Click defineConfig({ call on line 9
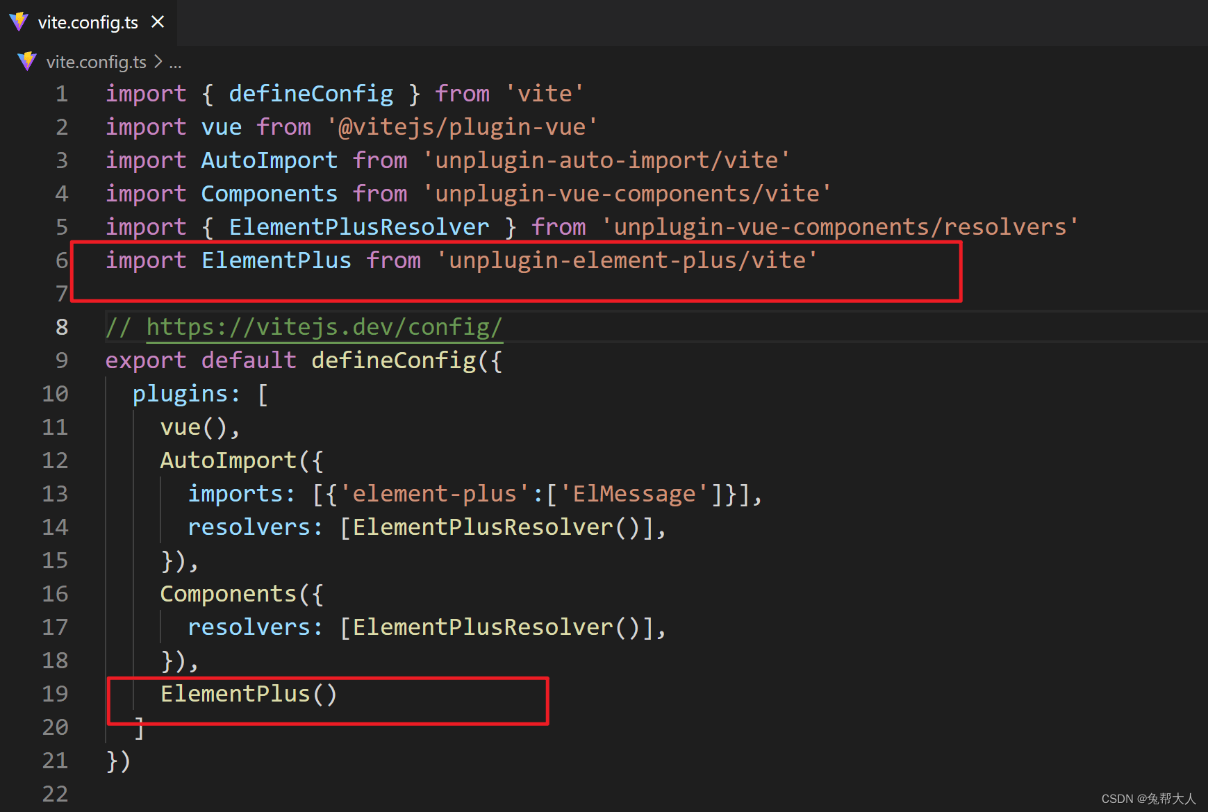Image resolution: width=1208 pixels, height=812 pixels. pos(407,361)
